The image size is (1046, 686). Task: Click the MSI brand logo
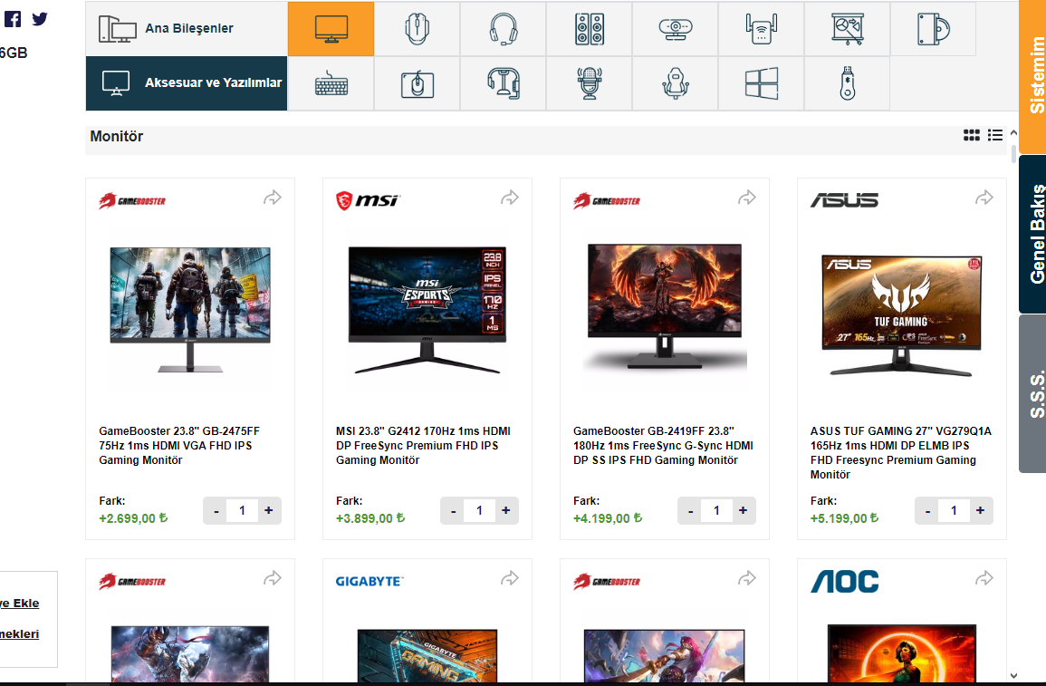(367, 200)
